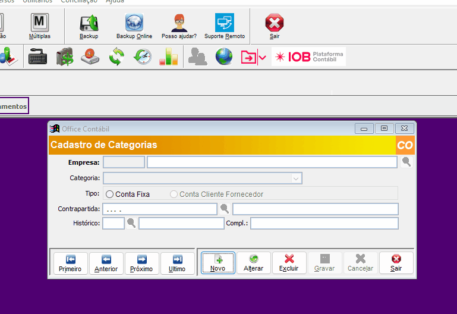Viewport: 457px width, 314px height.
Task: Open Backup Online globe icon
Action: [x=134, y=26]
